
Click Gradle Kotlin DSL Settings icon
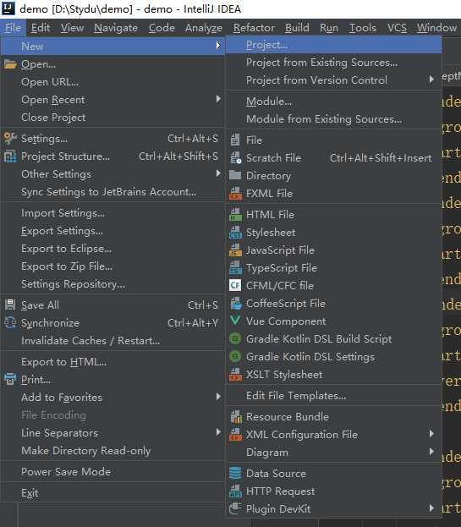click(x=235, y=356)
